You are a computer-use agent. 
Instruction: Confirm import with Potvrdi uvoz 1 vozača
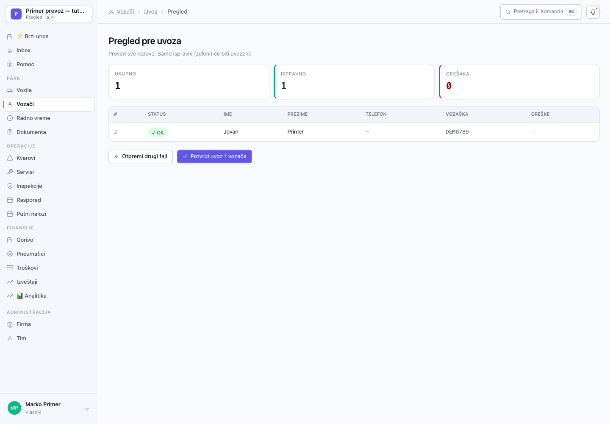tap(214, 156)
